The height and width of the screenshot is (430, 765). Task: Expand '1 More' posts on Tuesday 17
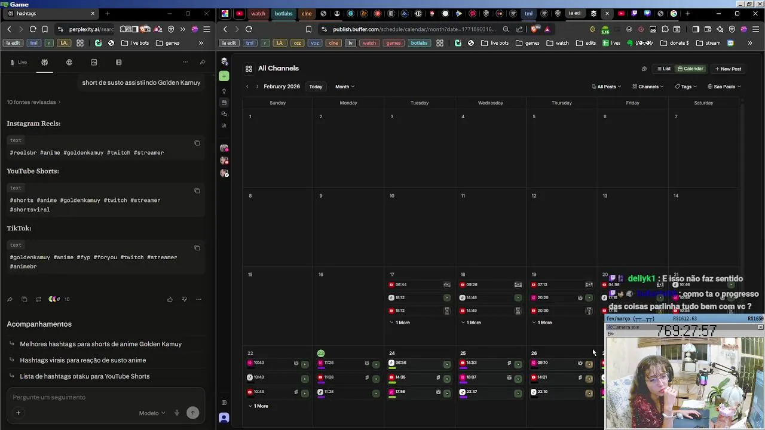click(x=400, y=322)
